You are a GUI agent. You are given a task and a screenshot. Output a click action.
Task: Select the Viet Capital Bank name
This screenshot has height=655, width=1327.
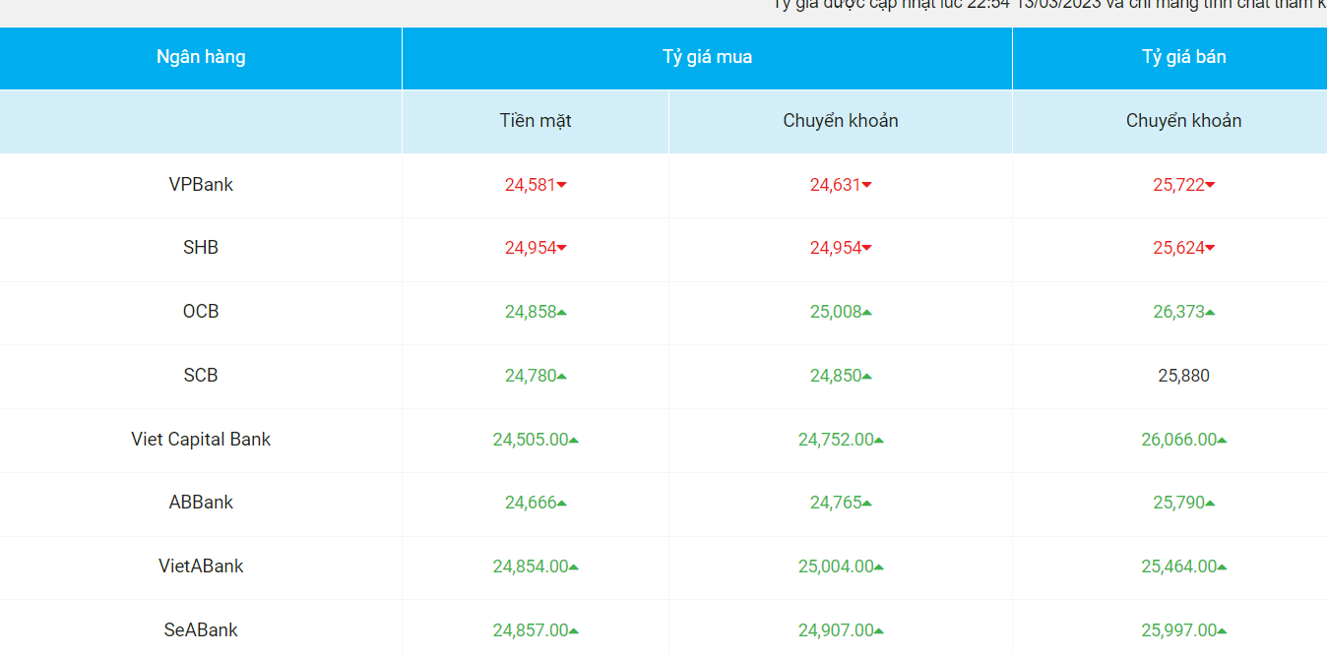[x=201, y=440]
